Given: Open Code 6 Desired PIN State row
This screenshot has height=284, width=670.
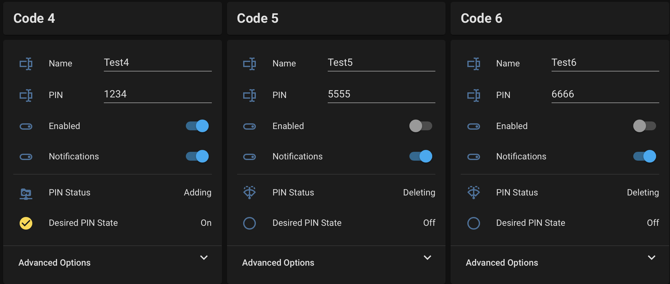Looking at the screenshot, I should (x=560, y=223).
